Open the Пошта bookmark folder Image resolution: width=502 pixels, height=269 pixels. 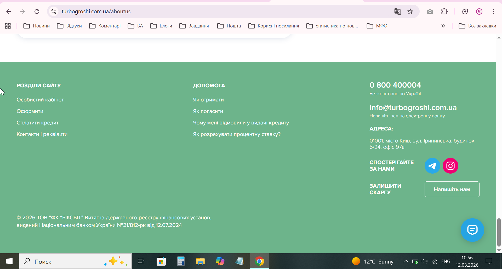pyautogui.click(x=229, y=26)
